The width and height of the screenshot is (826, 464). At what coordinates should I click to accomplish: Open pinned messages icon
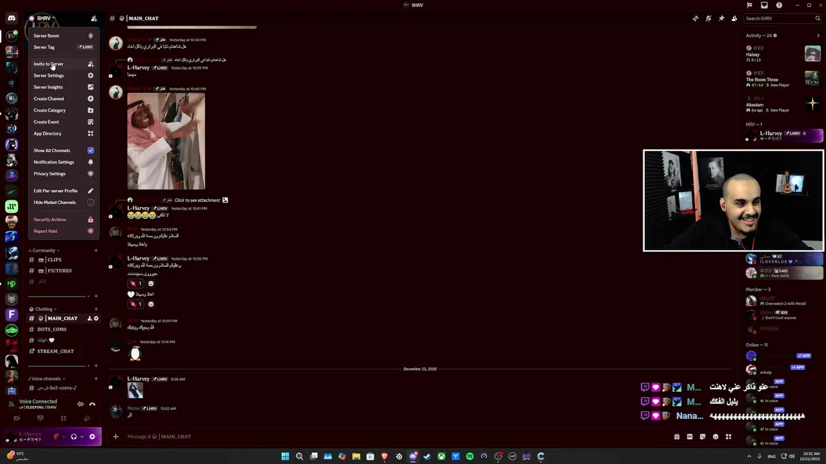(x=721, y=18)
